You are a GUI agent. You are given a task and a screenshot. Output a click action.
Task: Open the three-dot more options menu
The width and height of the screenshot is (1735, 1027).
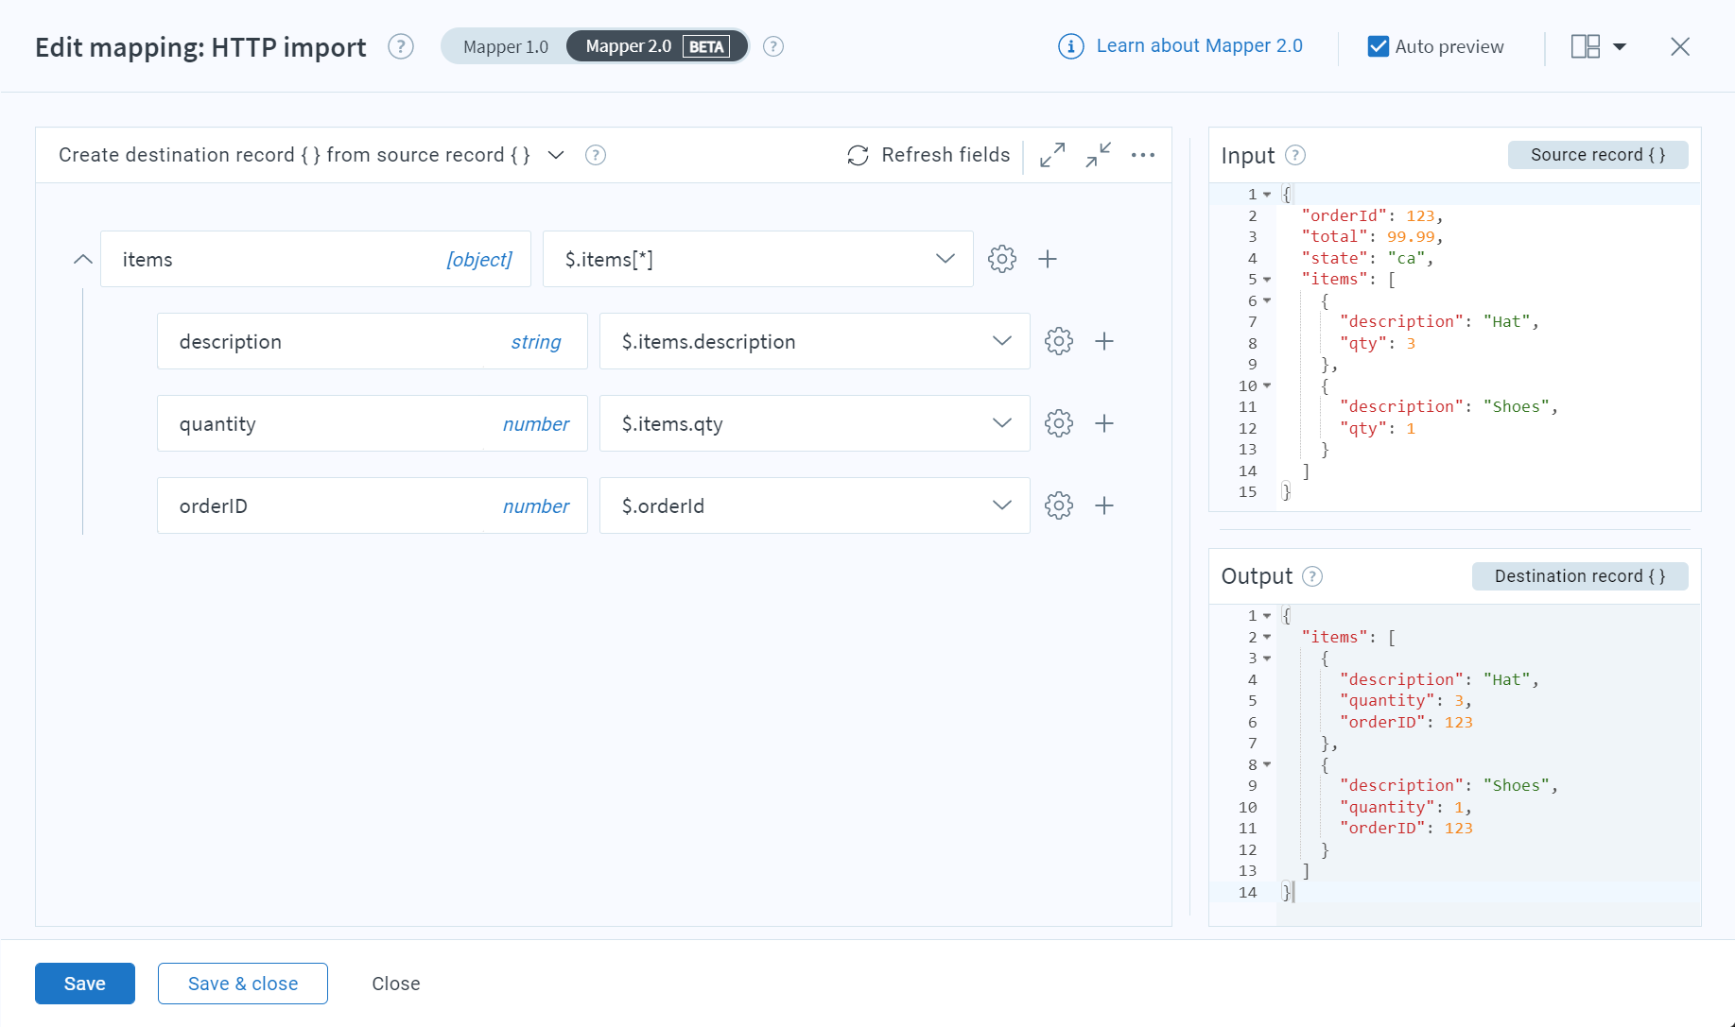point(1142,155)
